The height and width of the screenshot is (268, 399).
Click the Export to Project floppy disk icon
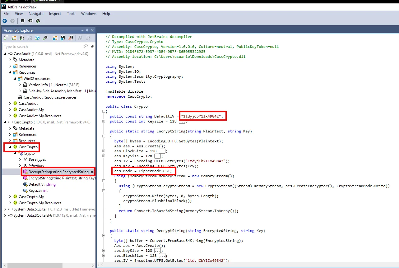tap(63, 38)
